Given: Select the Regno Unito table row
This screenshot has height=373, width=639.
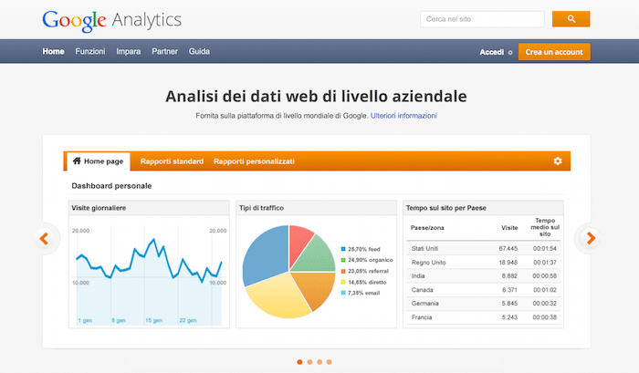Looking at the screenshot, I should [x=483, y=263].
